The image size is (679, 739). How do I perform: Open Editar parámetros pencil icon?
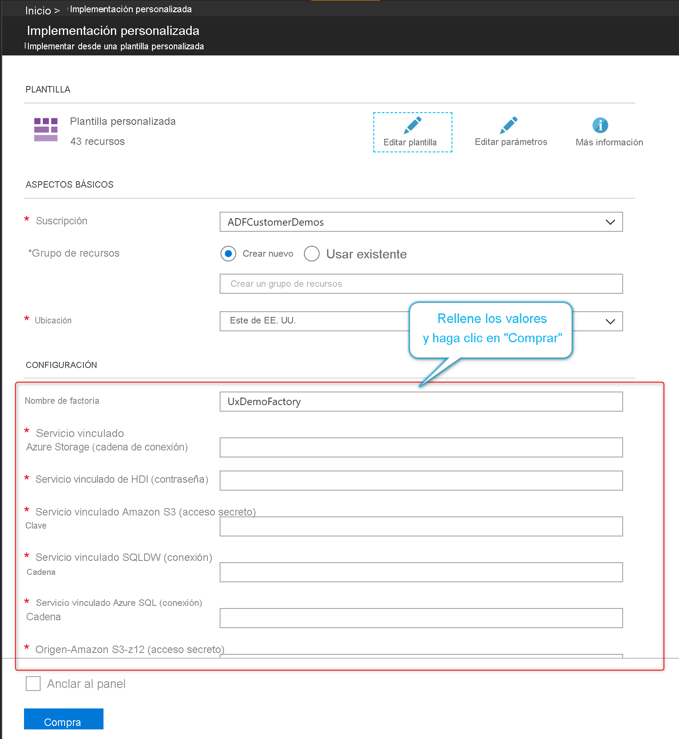[x=508, y=125]
